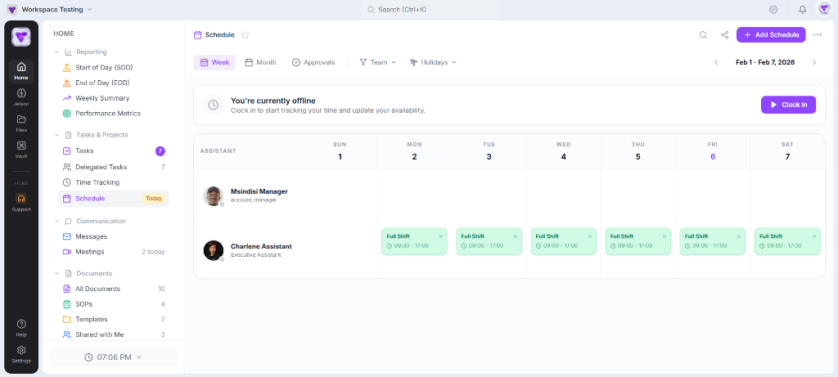Click the notifications bell icon

[x=802, y=10]
